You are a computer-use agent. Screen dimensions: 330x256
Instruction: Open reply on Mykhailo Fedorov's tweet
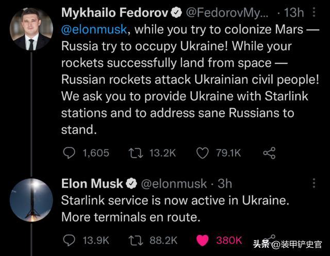coord(69,153)
